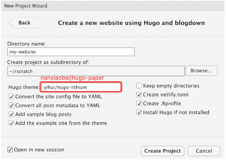This screenshot has height=160, width=226.
Task: Toggle Install Hugo if not installed
Action: [139, 112]
